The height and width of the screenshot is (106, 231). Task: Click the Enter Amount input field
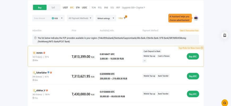coord(41,18)
